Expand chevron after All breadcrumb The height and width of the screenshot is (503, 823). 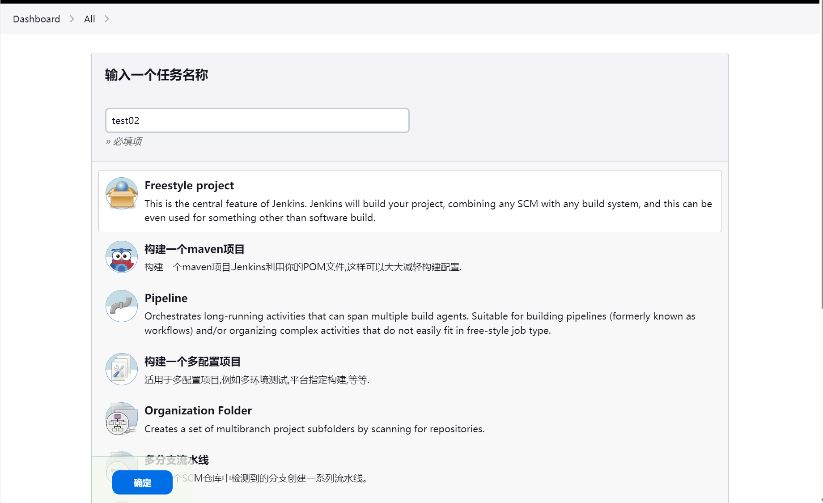click(106, 19)
